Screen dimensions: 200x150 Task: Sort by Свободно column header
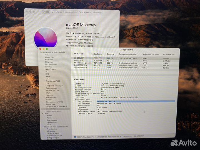[x=98, y=54]
